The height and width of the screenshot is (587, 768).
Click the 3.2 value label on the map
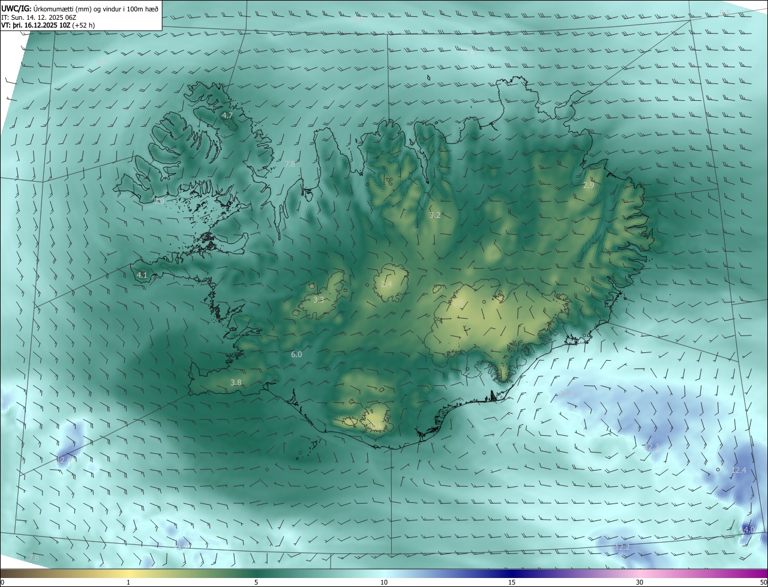point(436,215)
